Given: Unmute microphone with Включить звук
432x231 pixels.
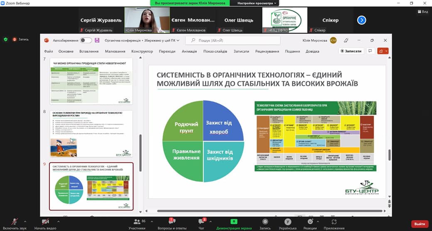Looking at the screenshot, I should click(15, 221).
